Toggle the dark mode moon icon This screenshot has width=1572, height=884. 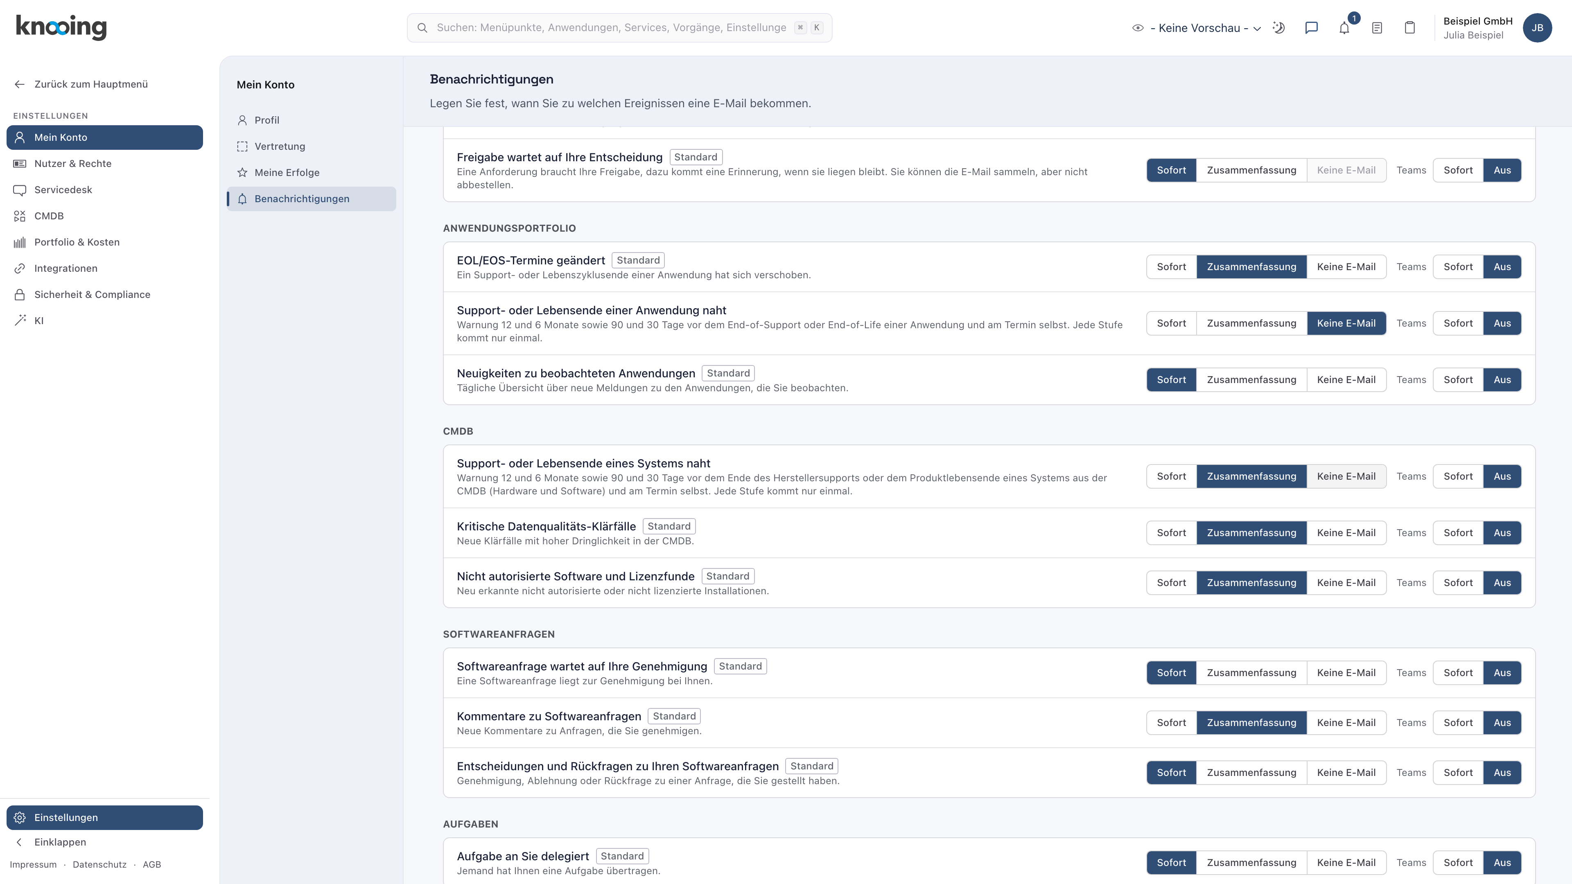(x=1278, y=28)
